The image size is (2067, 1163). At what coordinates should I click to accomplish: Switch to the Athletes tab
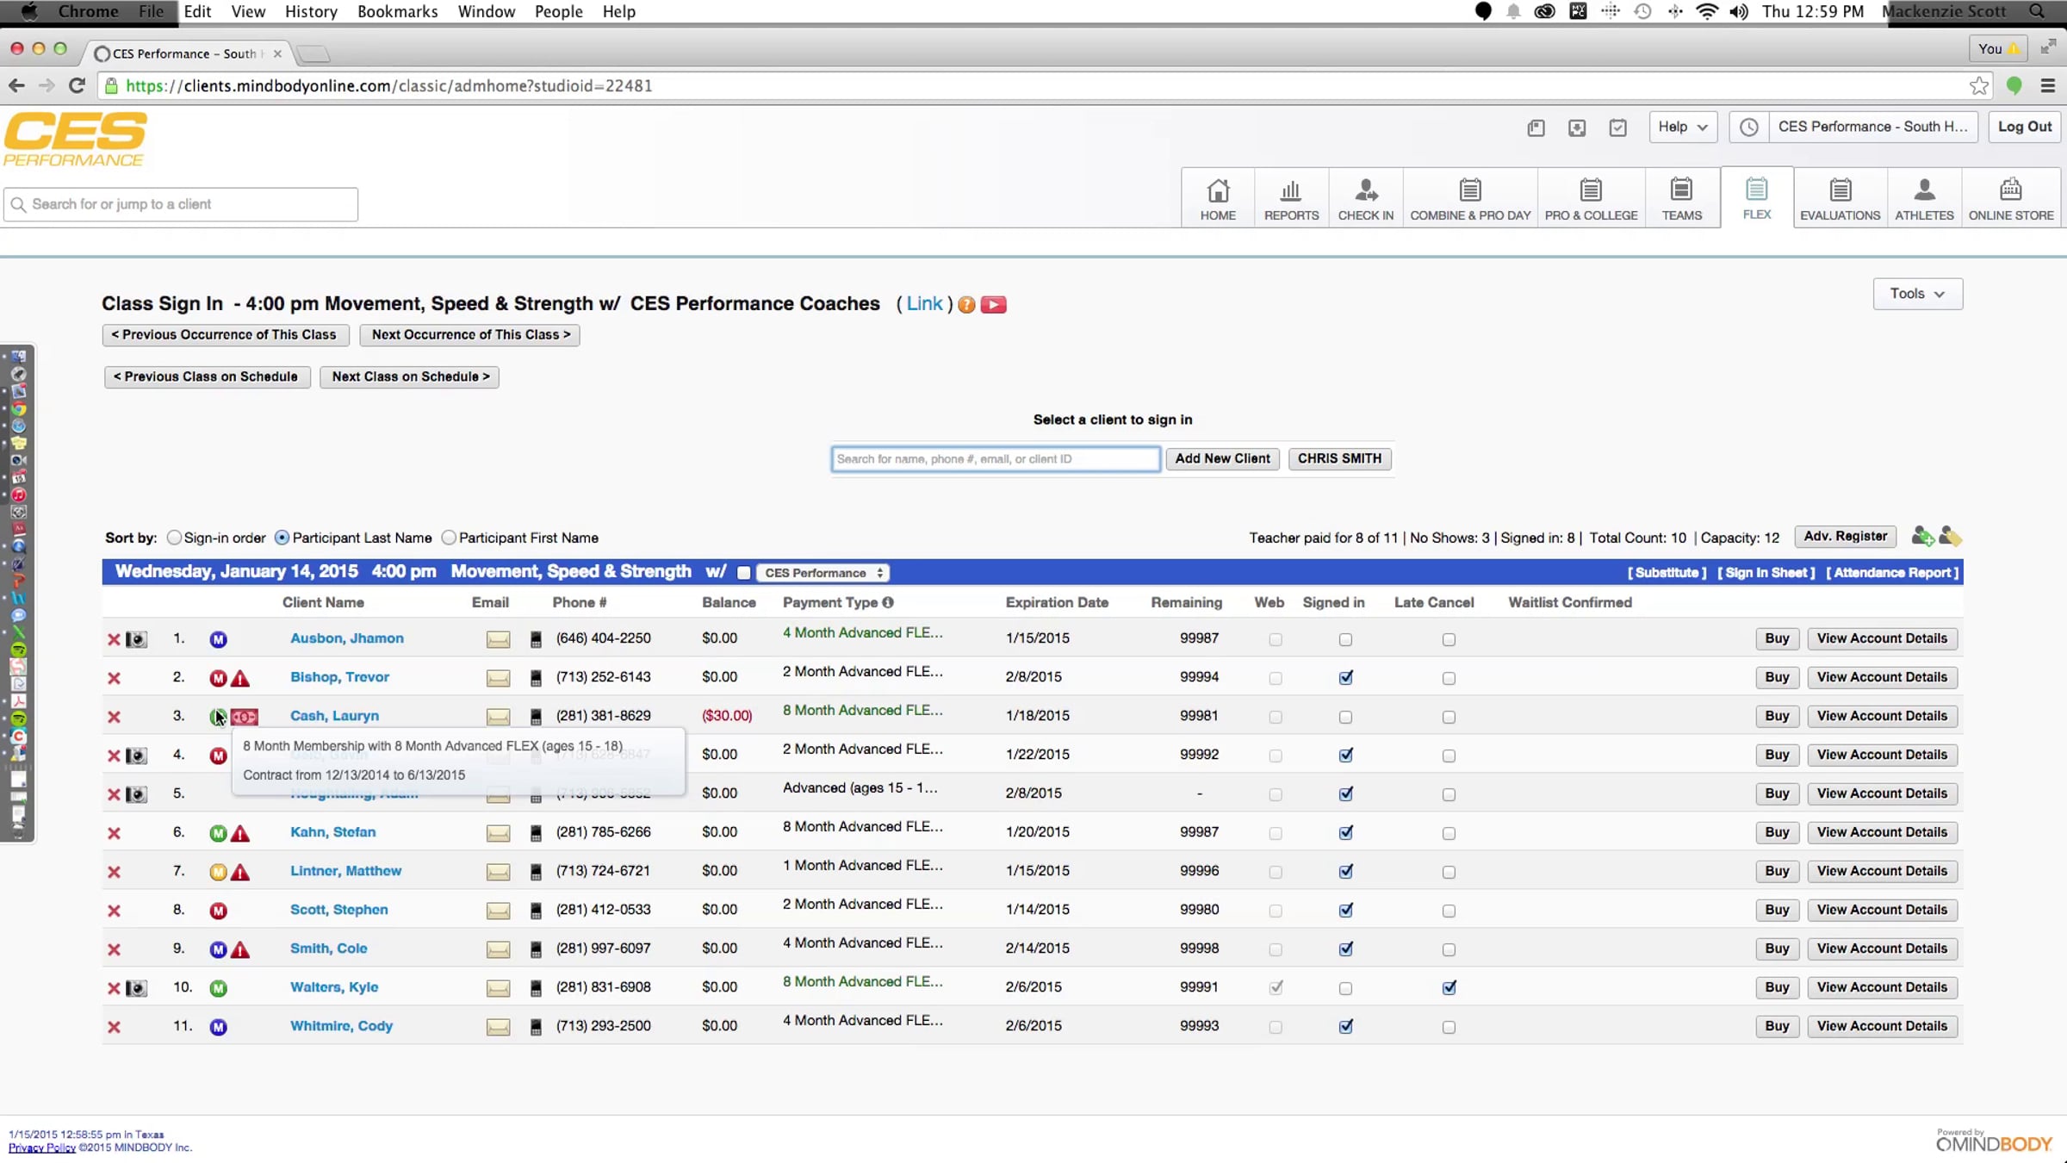click(1923, 199)
